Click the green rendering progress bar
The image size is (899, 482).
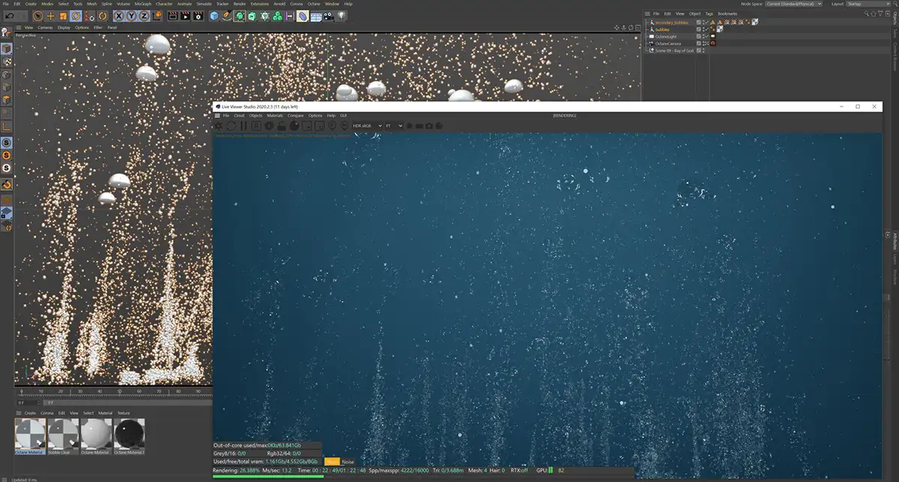point(267,476)
